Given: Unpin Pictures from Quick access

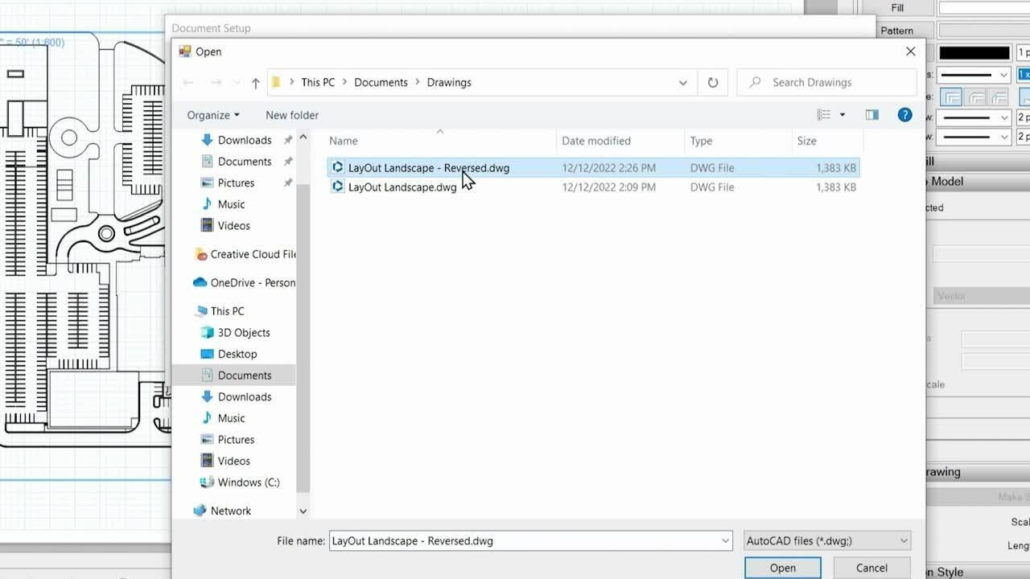Looking at the screenshot, I should coord(287,183).
